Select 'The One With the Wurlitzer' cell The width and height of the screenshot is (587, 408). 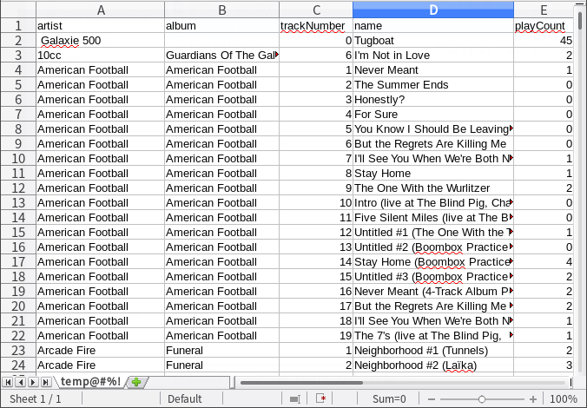[433, 188]
